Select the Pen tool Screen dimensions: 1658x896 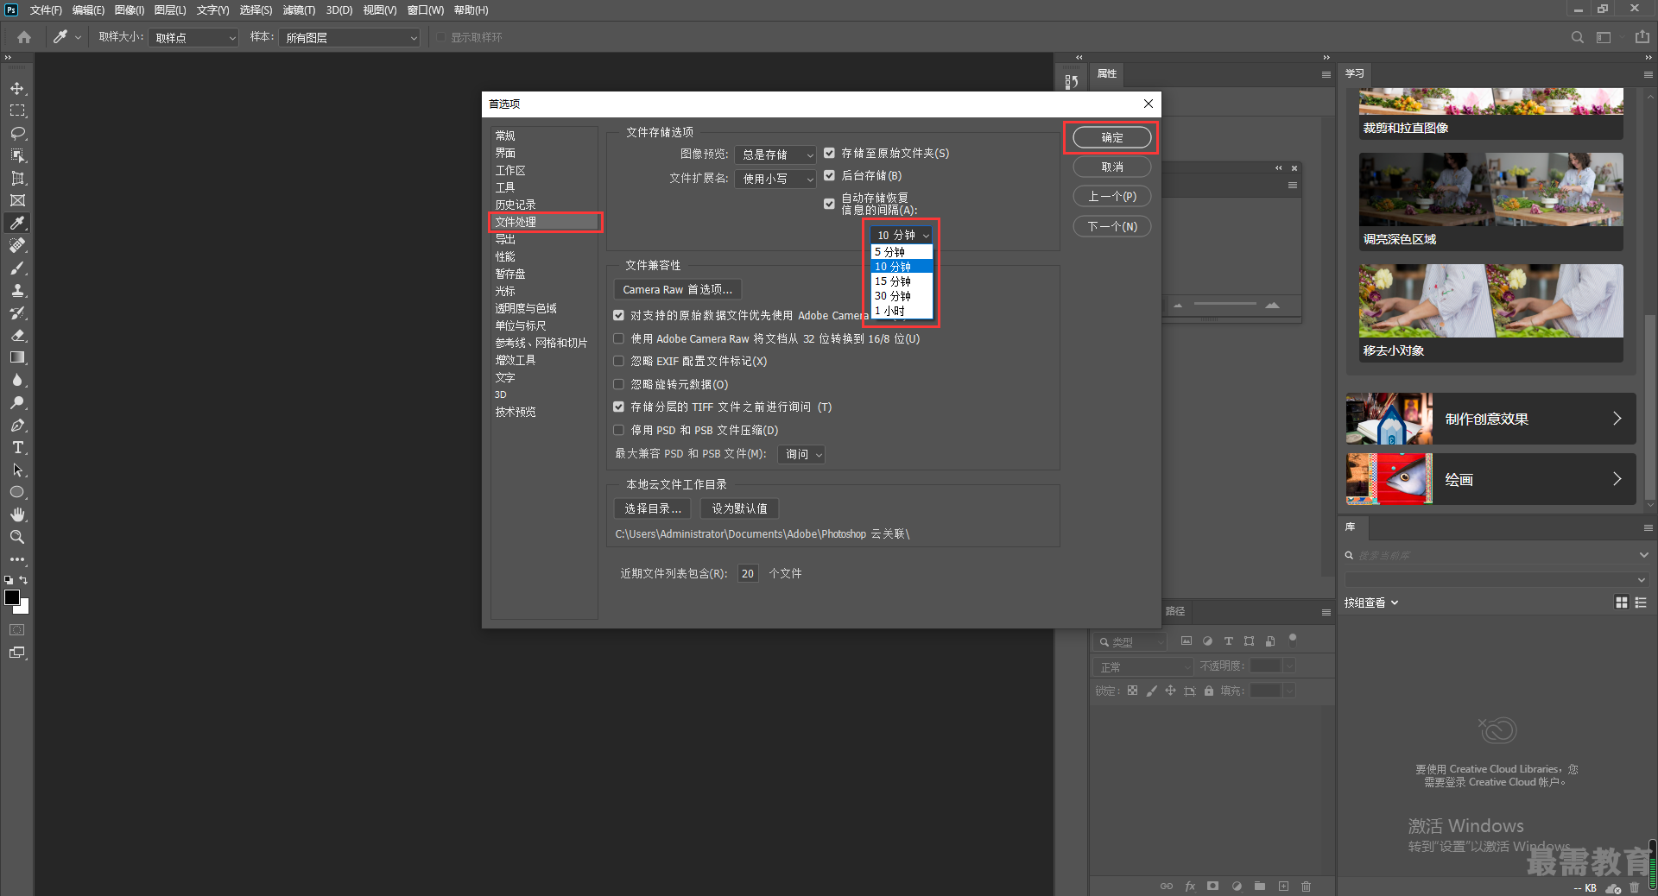(17, 426)
